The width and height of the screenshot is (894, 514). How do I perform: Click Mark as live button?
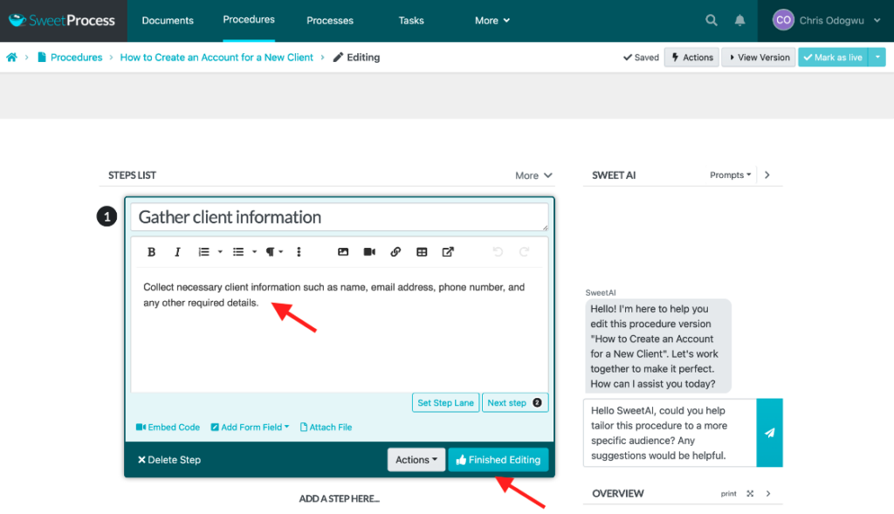click(x=833, y=57)
